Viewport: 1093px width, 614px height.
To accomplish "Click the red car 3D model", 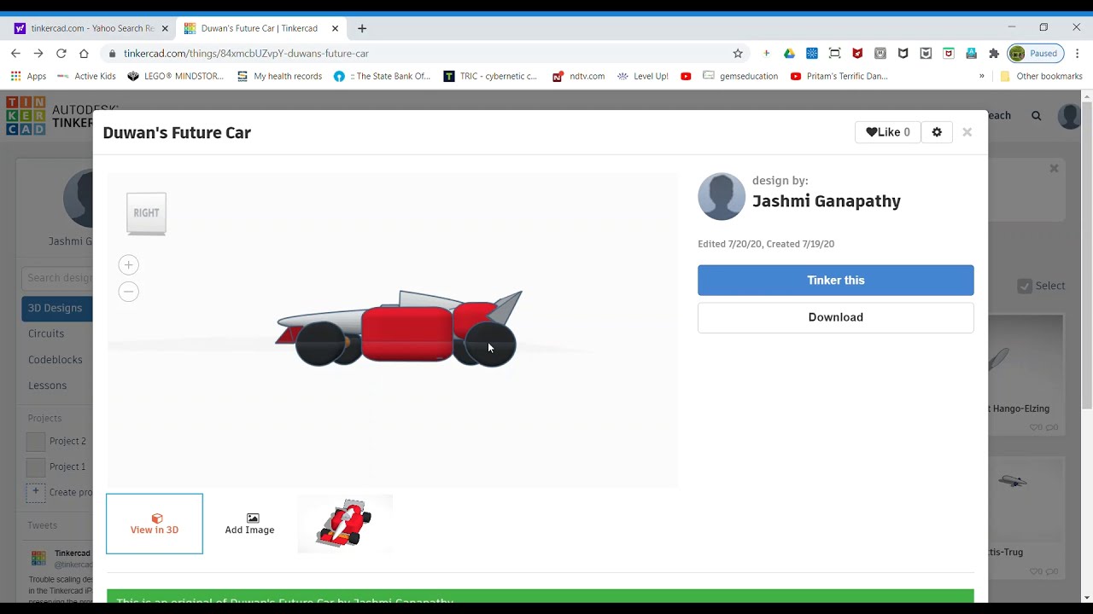I will (400, 329).
